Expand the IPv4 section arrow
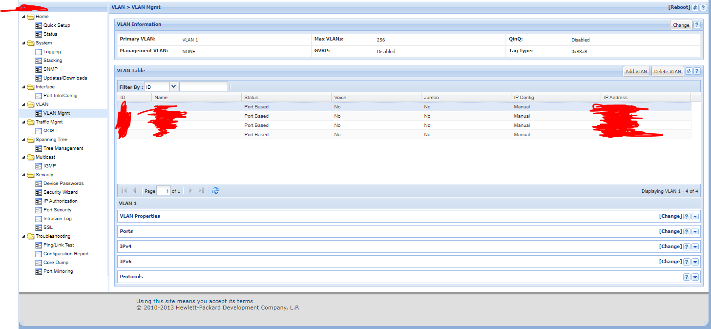Image resolution: width=711 pixels, height=329 pixels. click(x=695, y=247)
